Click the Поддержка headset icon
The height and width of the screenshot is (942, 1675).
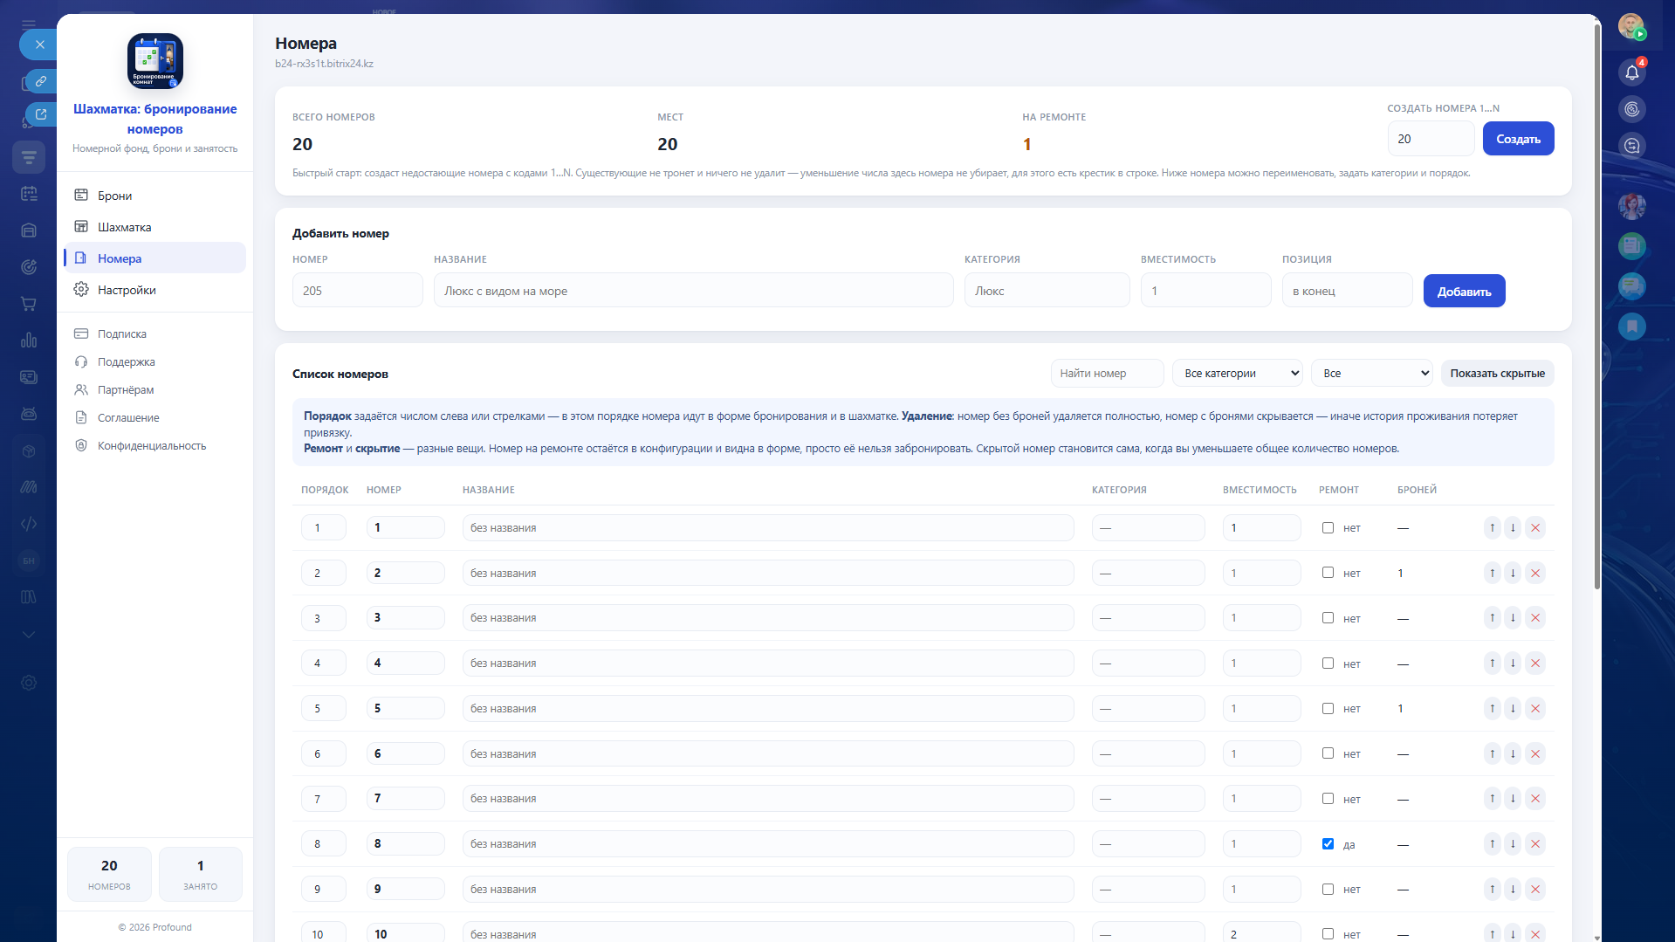[x=81, y=361]
